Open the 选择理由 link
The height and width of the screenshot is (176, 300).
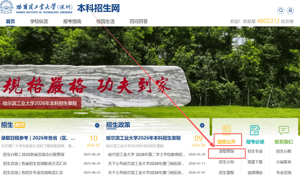pyautogui.click(x=255, y=173)
